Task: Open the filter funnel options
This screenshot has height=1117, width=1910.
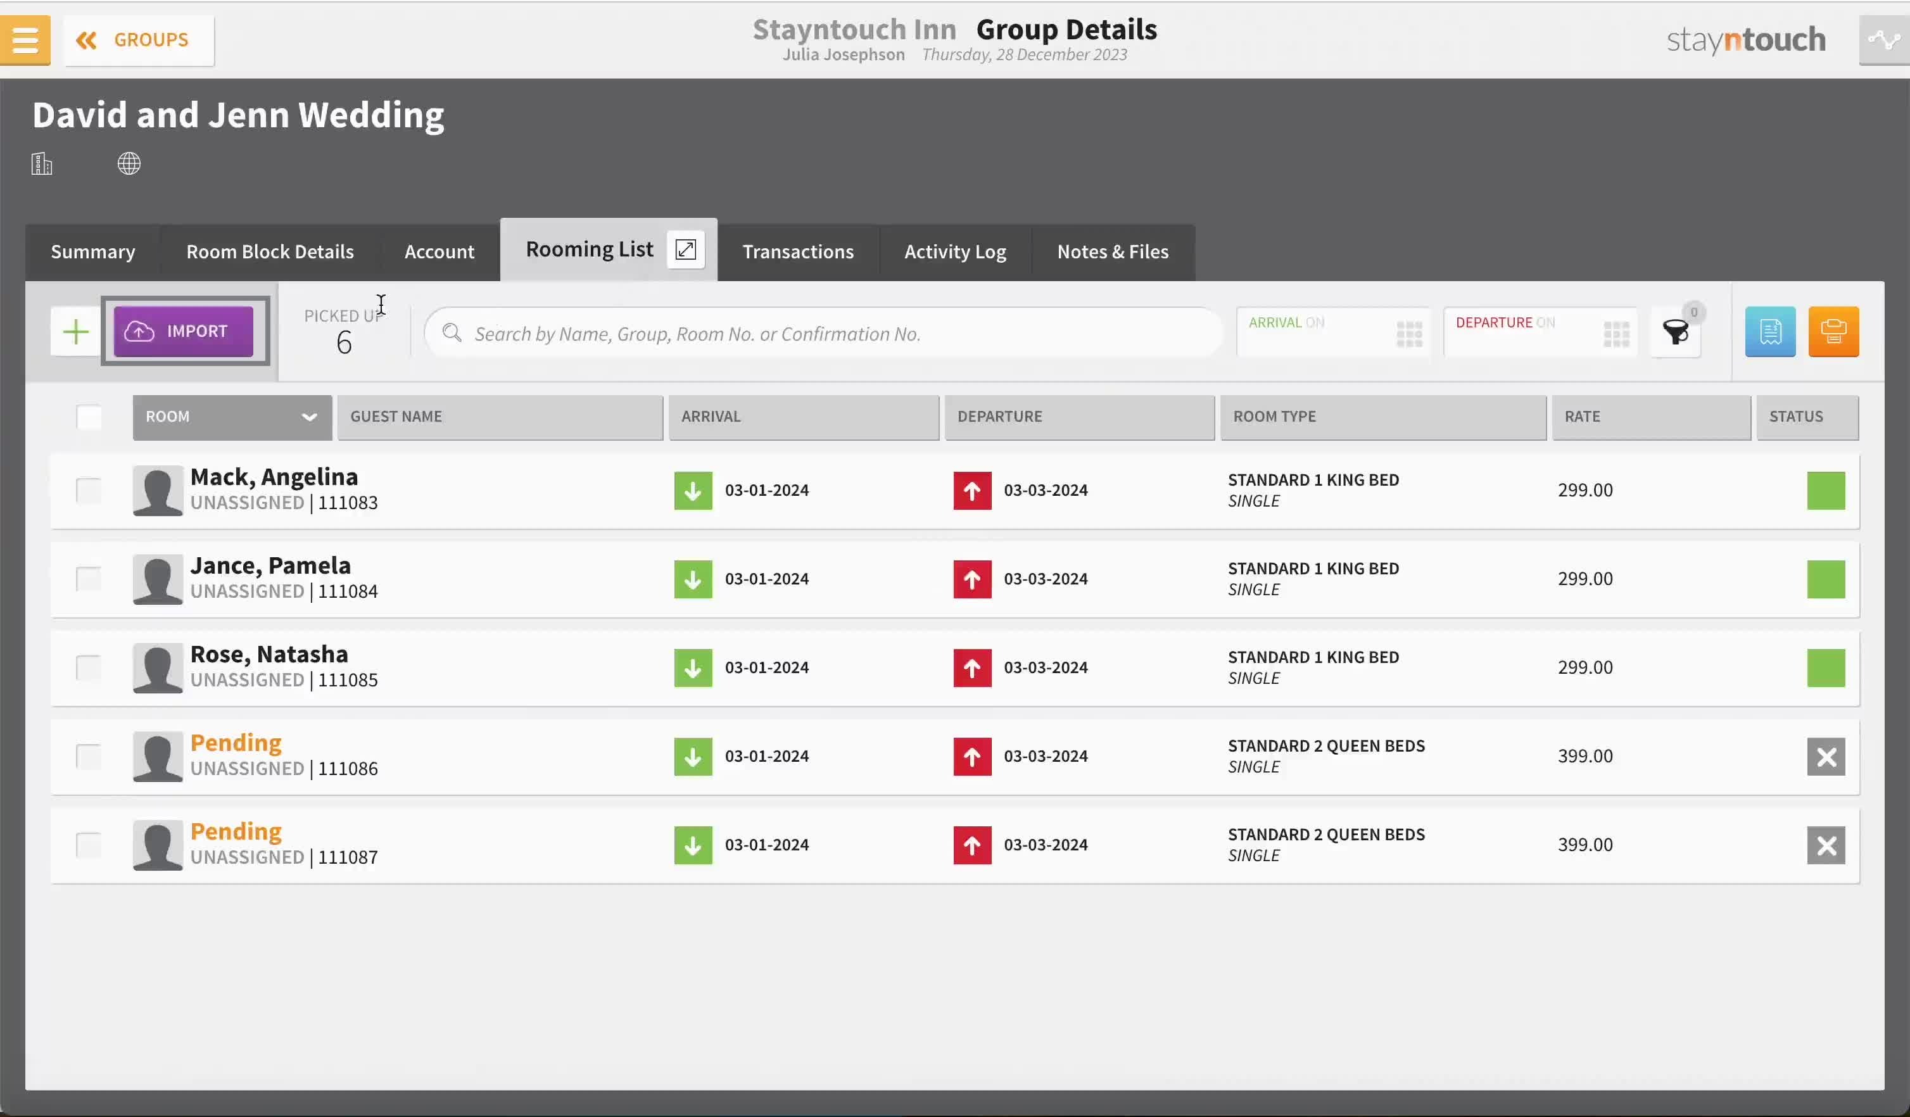Action: (1676, 332)
